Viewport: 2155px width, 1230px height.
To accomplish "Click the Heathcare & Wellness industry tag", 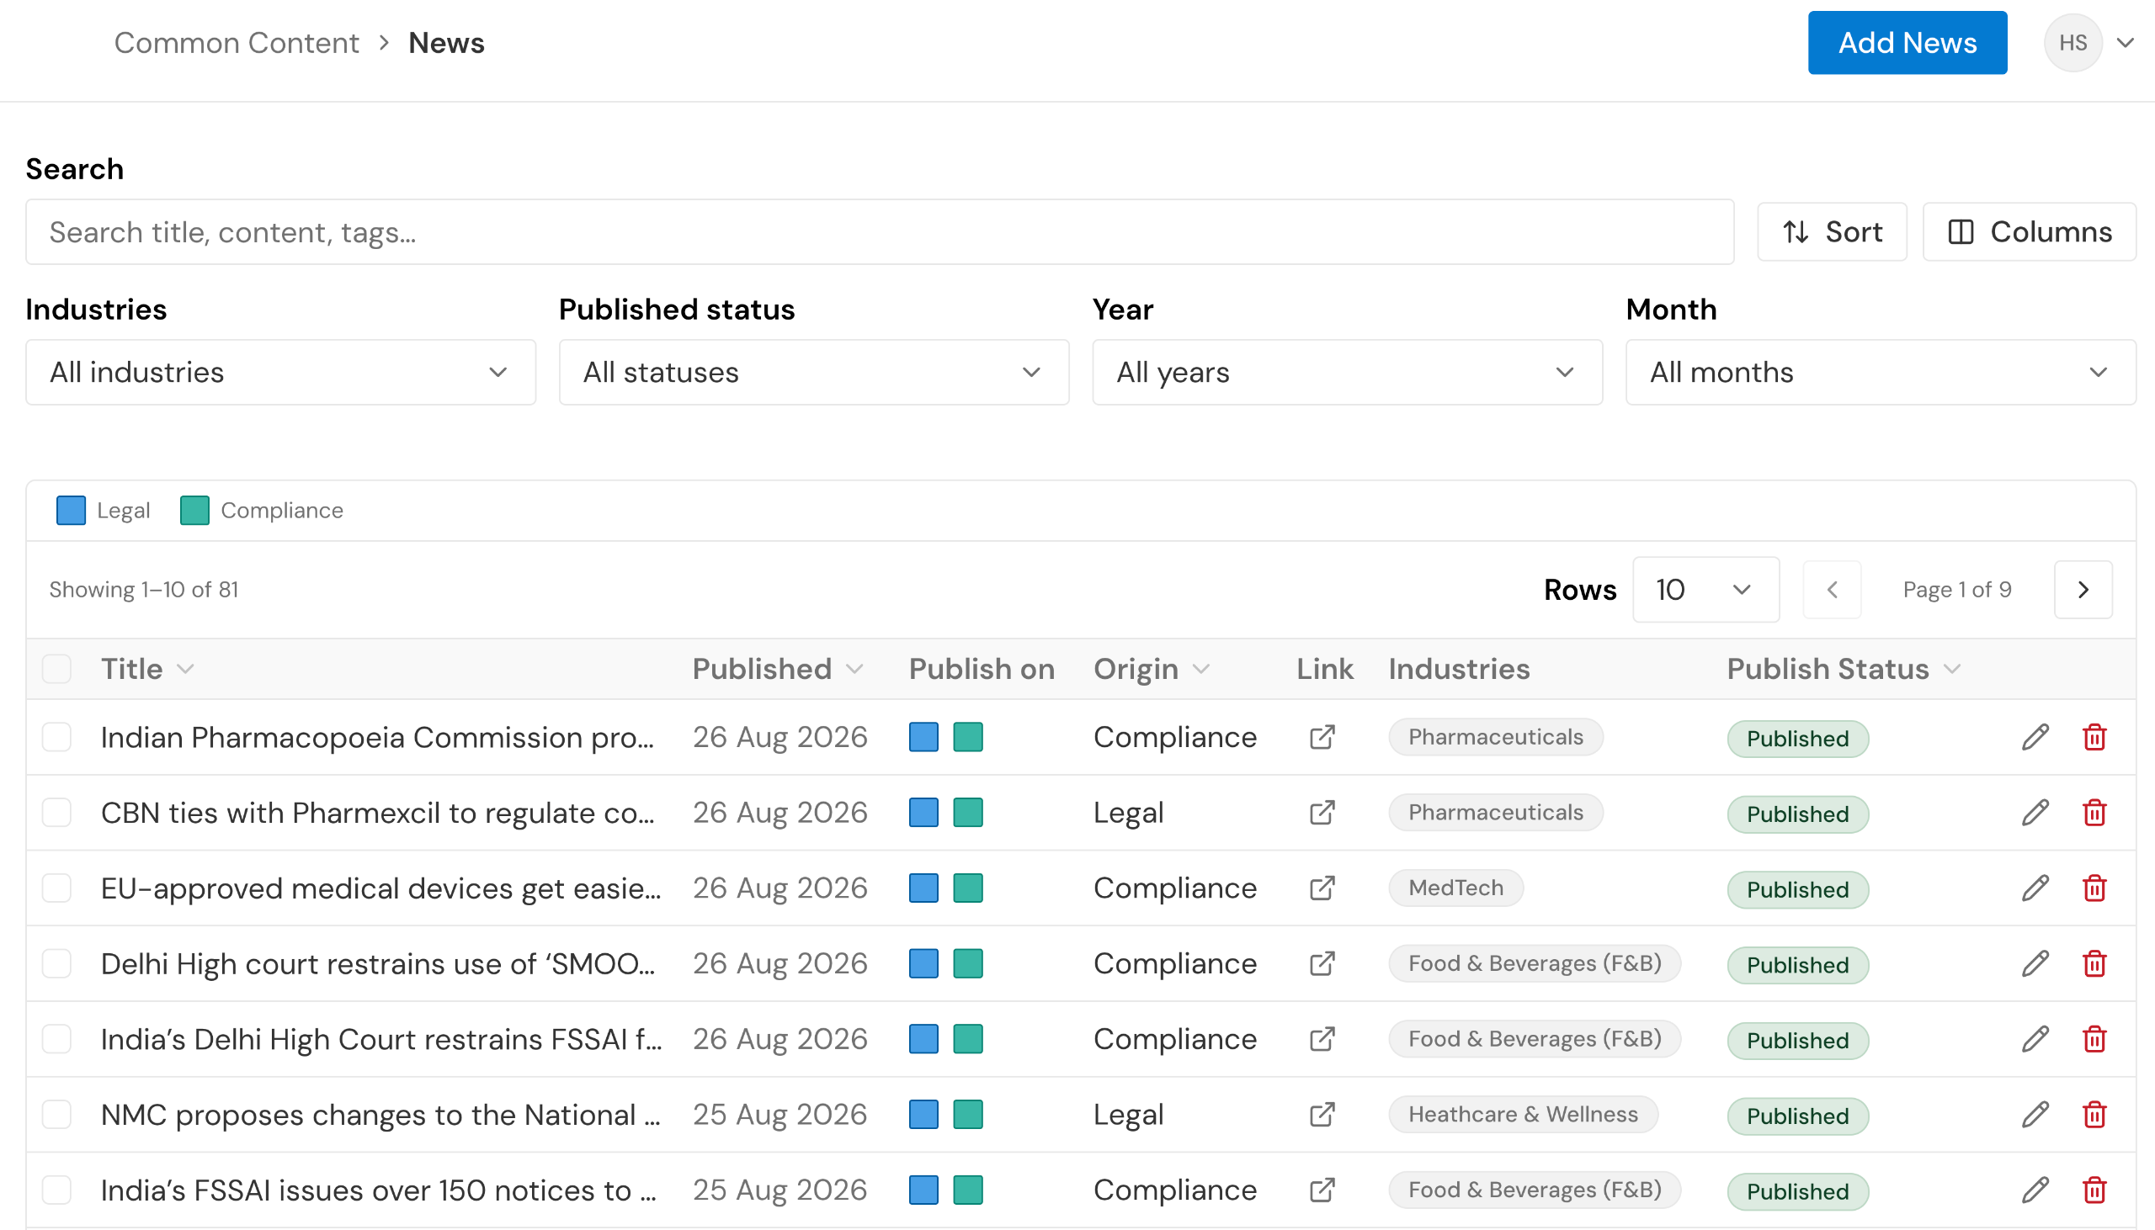I will (x=1523, y=1114).
